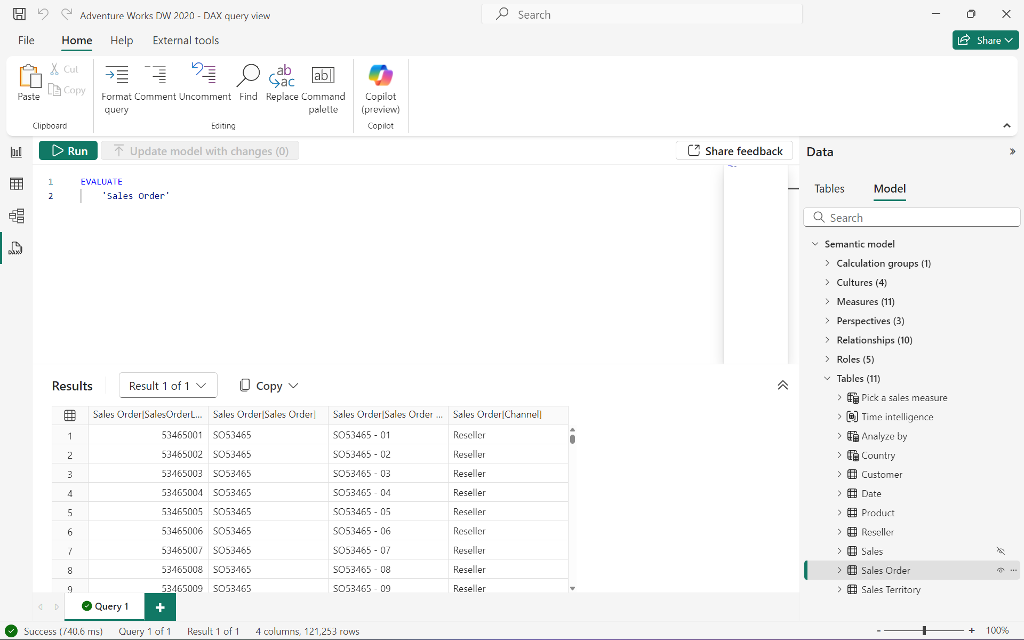Click the DAX query view icon
Screen dimensions: 1024x640
click(x=15, y=249)
